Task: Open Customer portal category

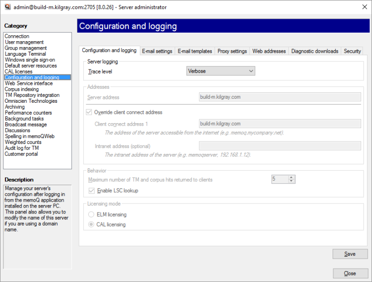Action: [21, 154]
